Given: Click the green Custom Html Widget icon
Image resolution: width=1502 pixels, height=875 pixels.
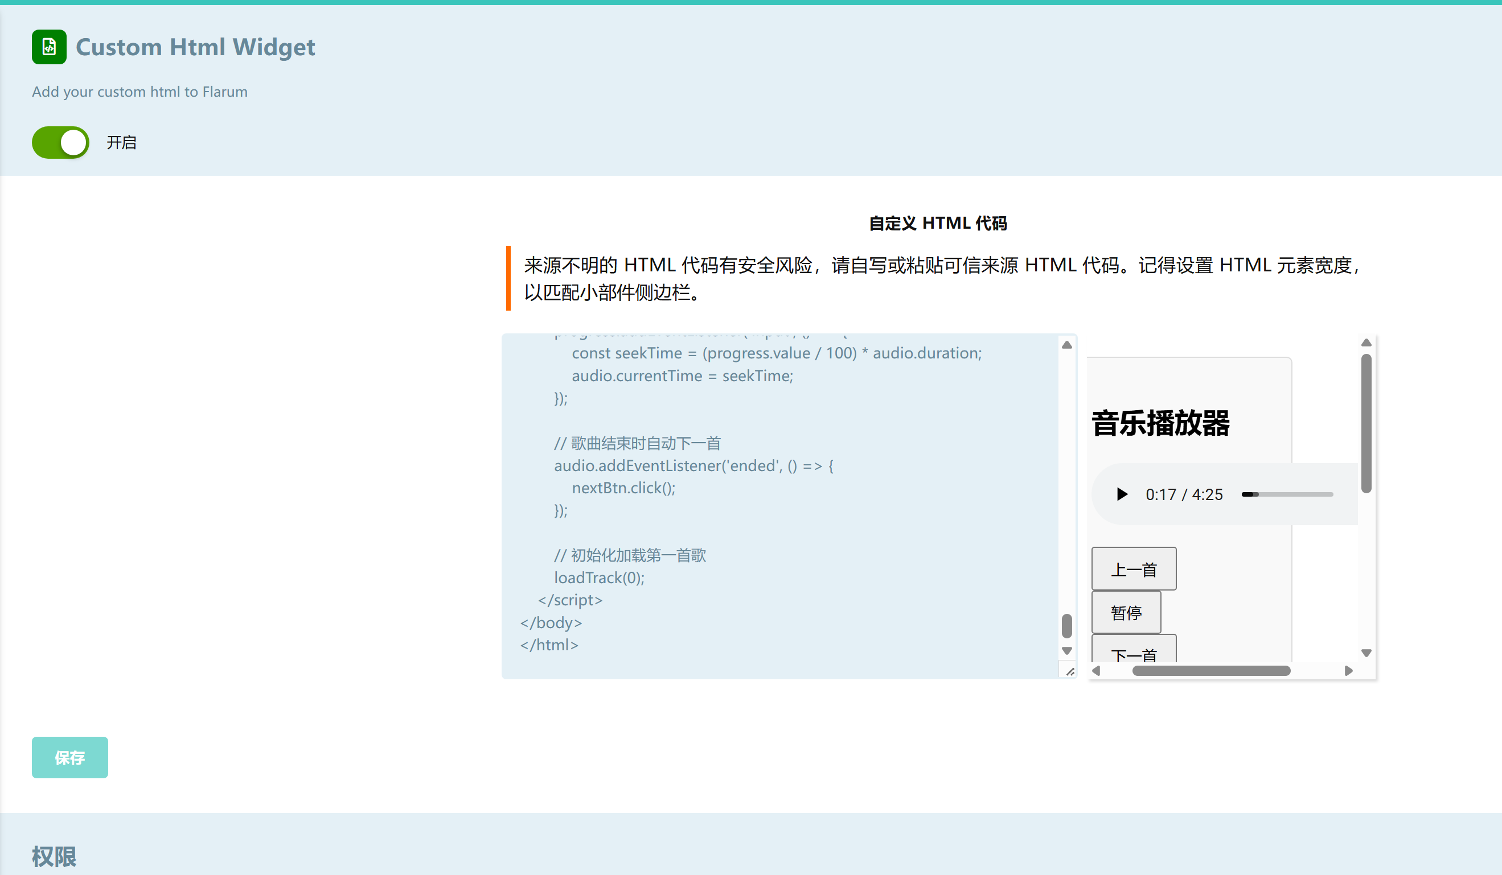Looking at the screenshot, I should pyautogui.click(x=49, y=47).
